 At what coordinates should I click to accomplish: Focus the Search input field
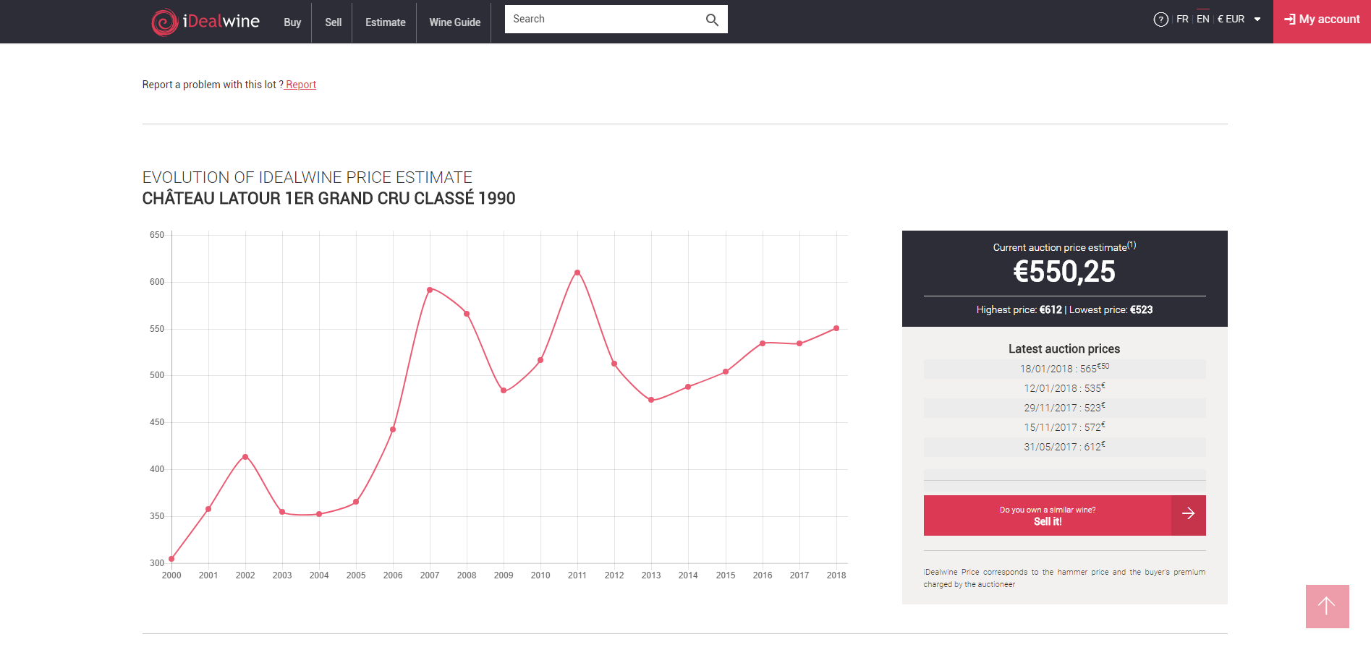[x=604, y=20]
